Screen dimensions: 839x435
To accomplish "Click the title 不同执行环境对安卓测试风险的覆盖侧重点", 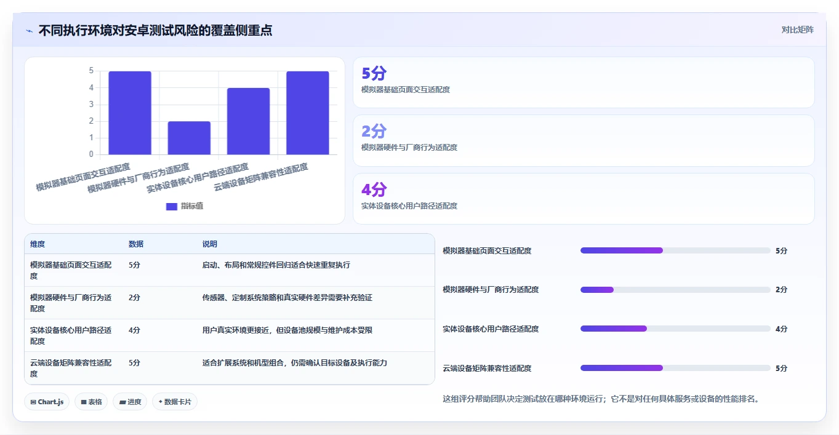I will pos(156,30).
